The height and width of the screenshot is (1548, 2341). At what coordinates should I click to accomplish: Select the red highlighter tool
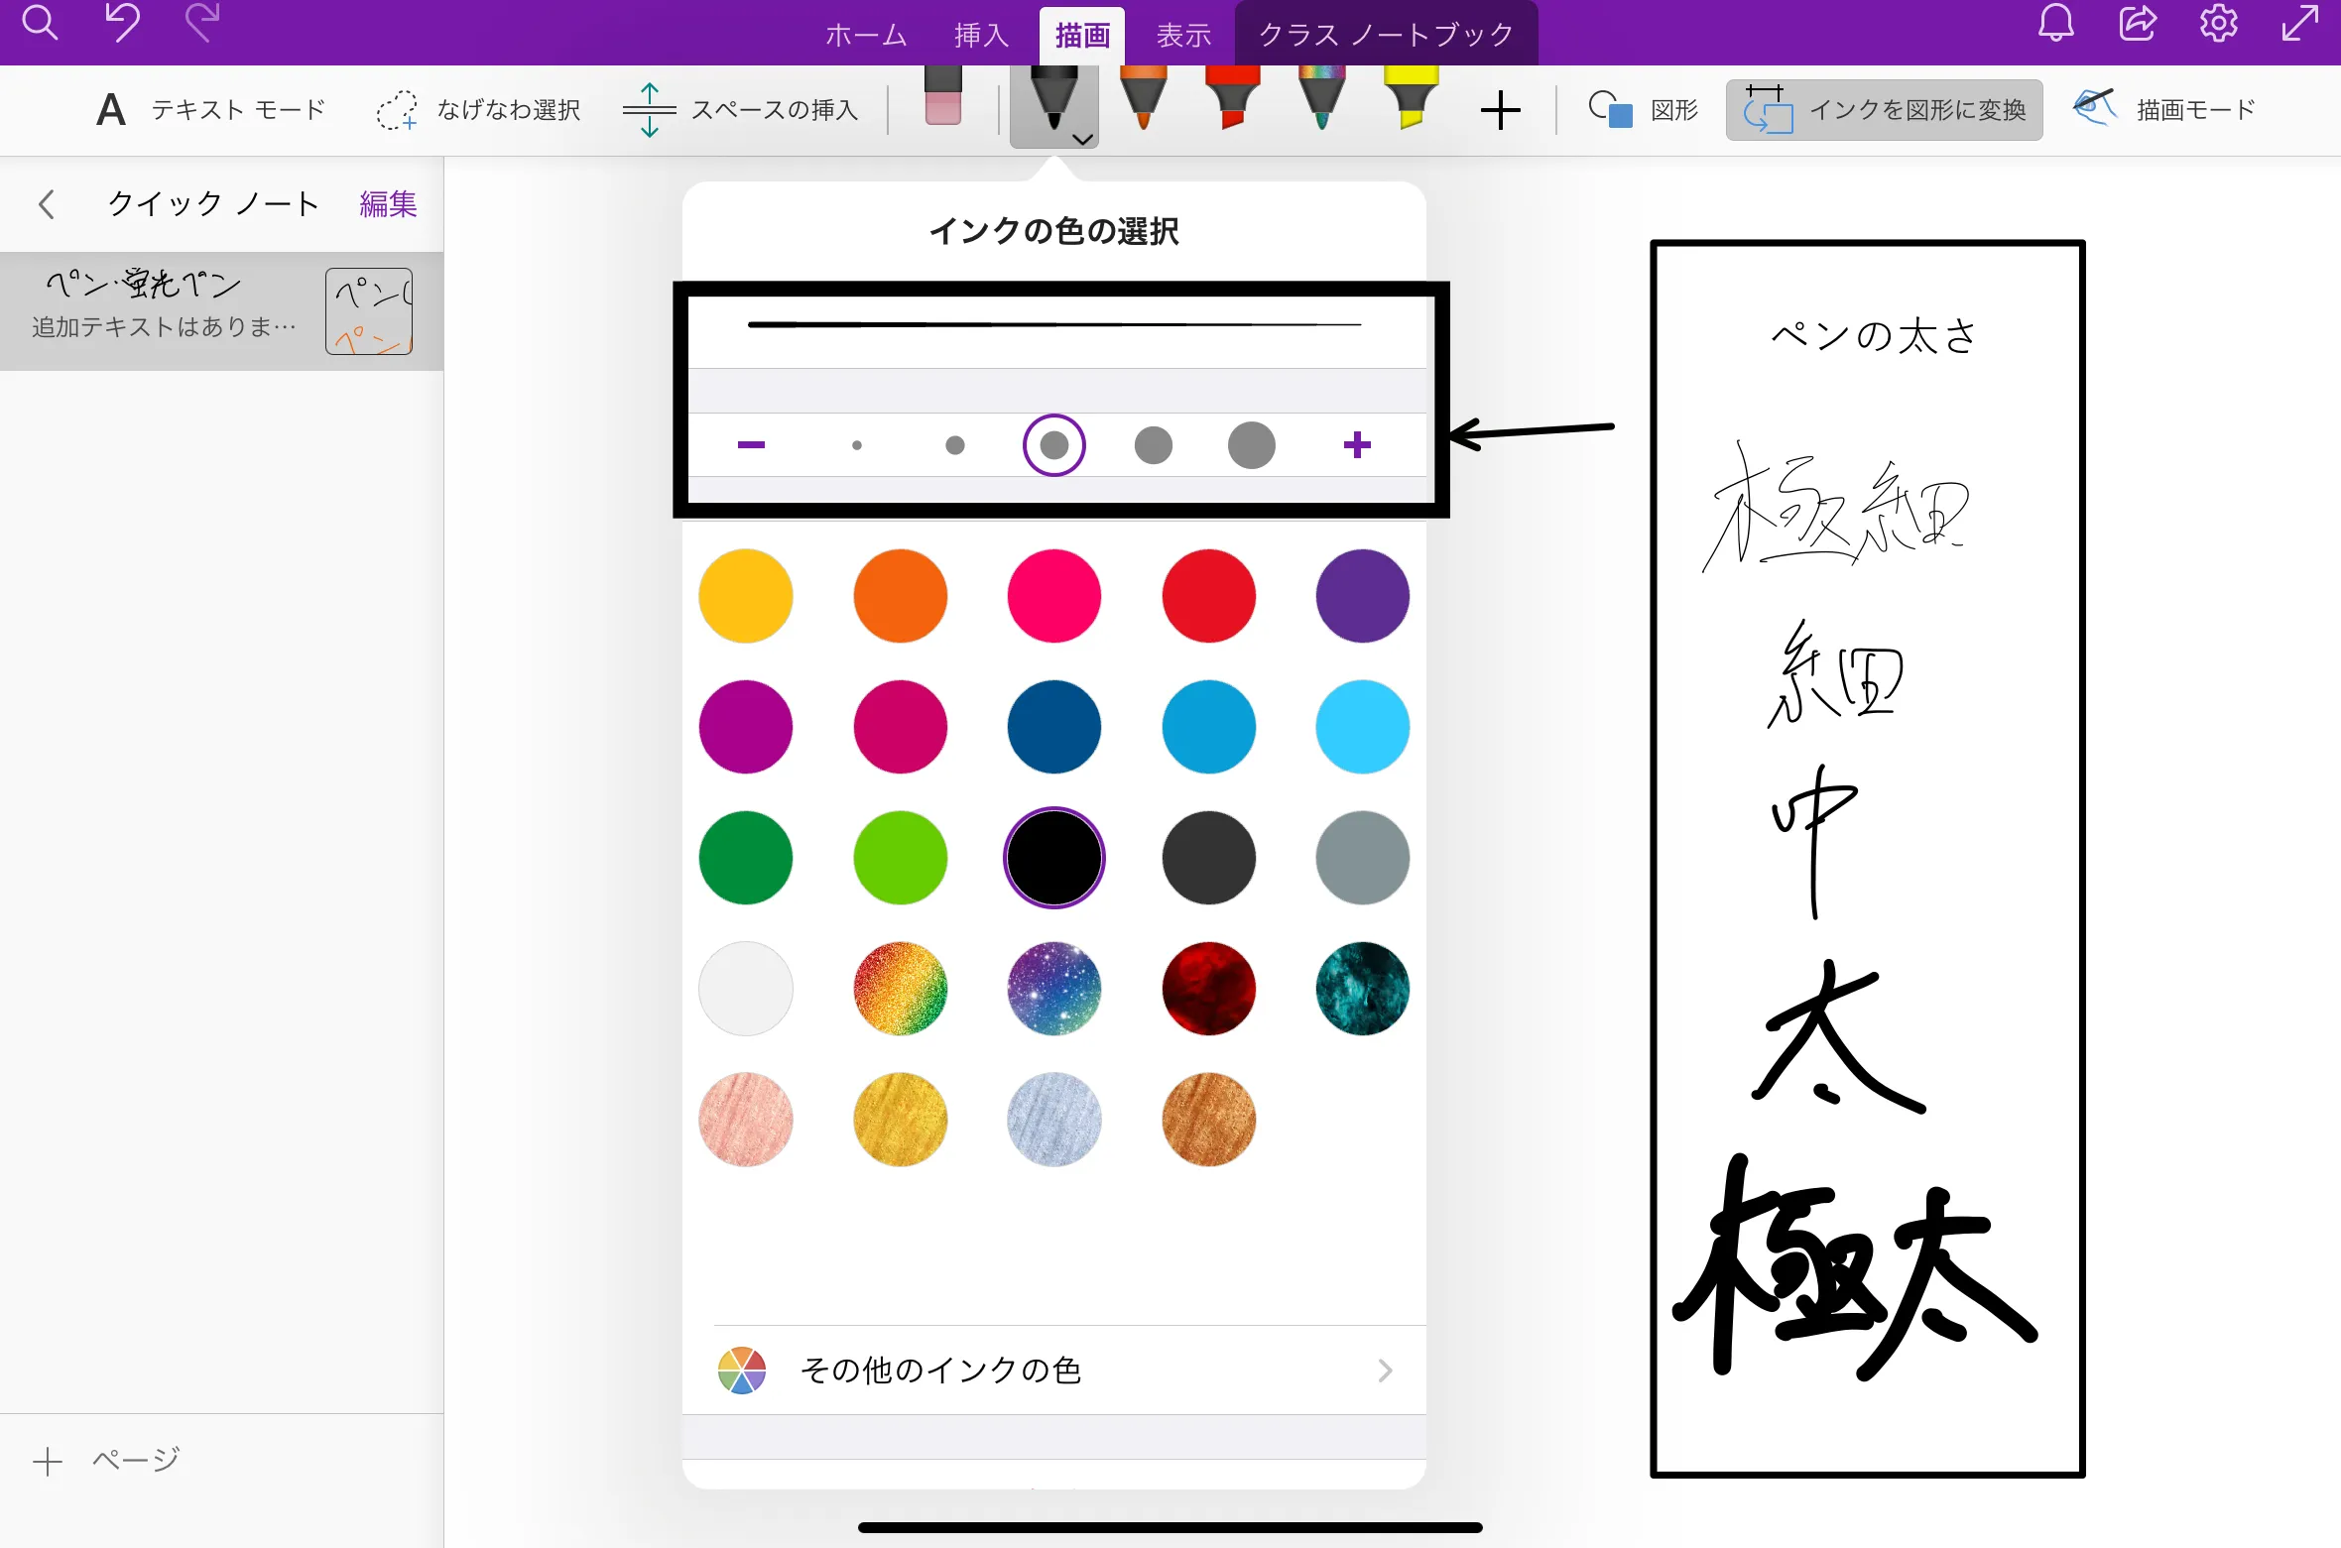[1231, 99]
